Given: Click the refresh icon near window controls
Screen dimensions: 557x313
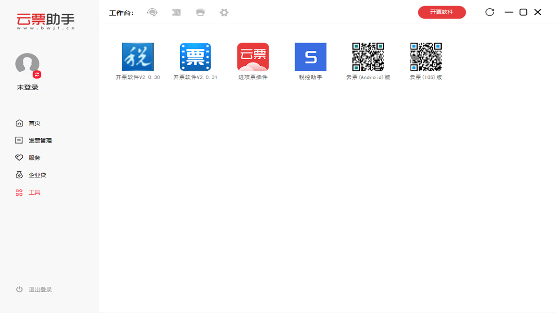Looking at the screenshot, I should tap(489, 12).
